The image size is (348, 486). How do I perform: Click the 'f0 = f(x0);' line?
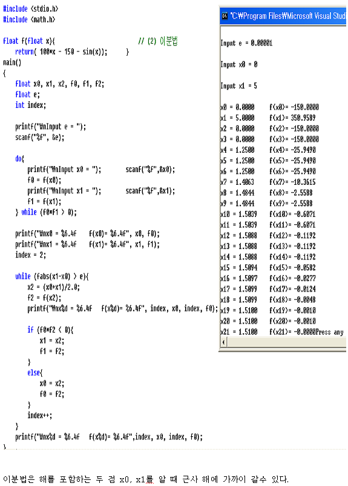pos(44,180)
